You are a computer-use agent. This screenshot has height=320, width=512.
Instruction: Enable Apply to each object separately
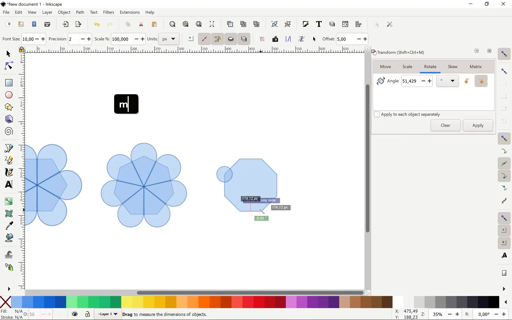[x=377, y=114]
